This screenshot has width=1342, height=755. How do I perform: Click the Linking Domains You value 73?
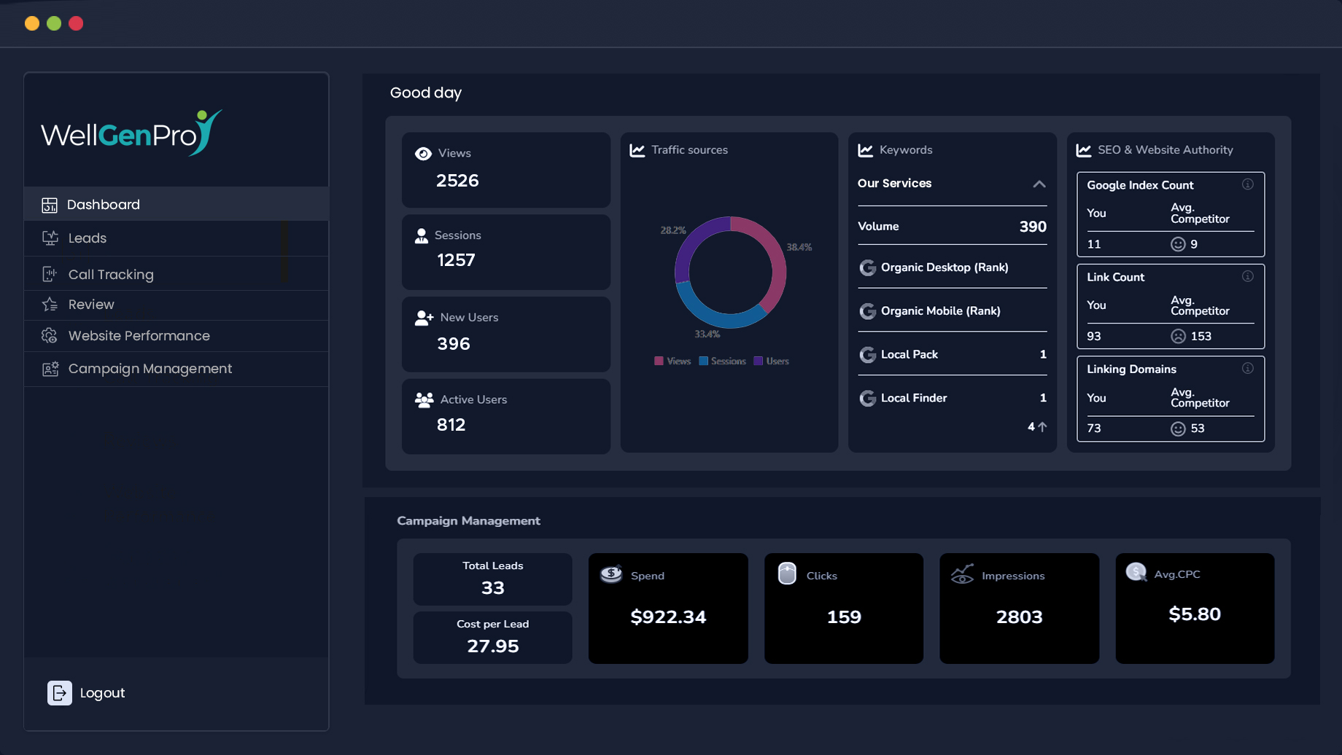pyautogui.click(x=1094, y=429)
